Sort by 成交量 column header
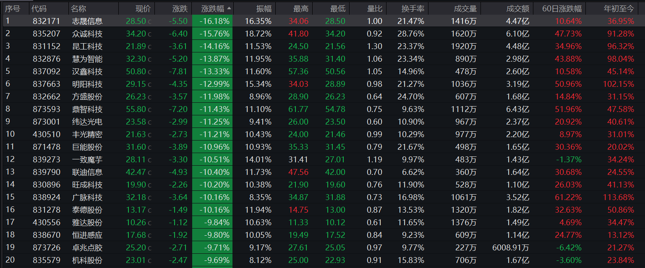Image resolution: width=645 pixels, height=268 pixels. [x=465, y=9]
